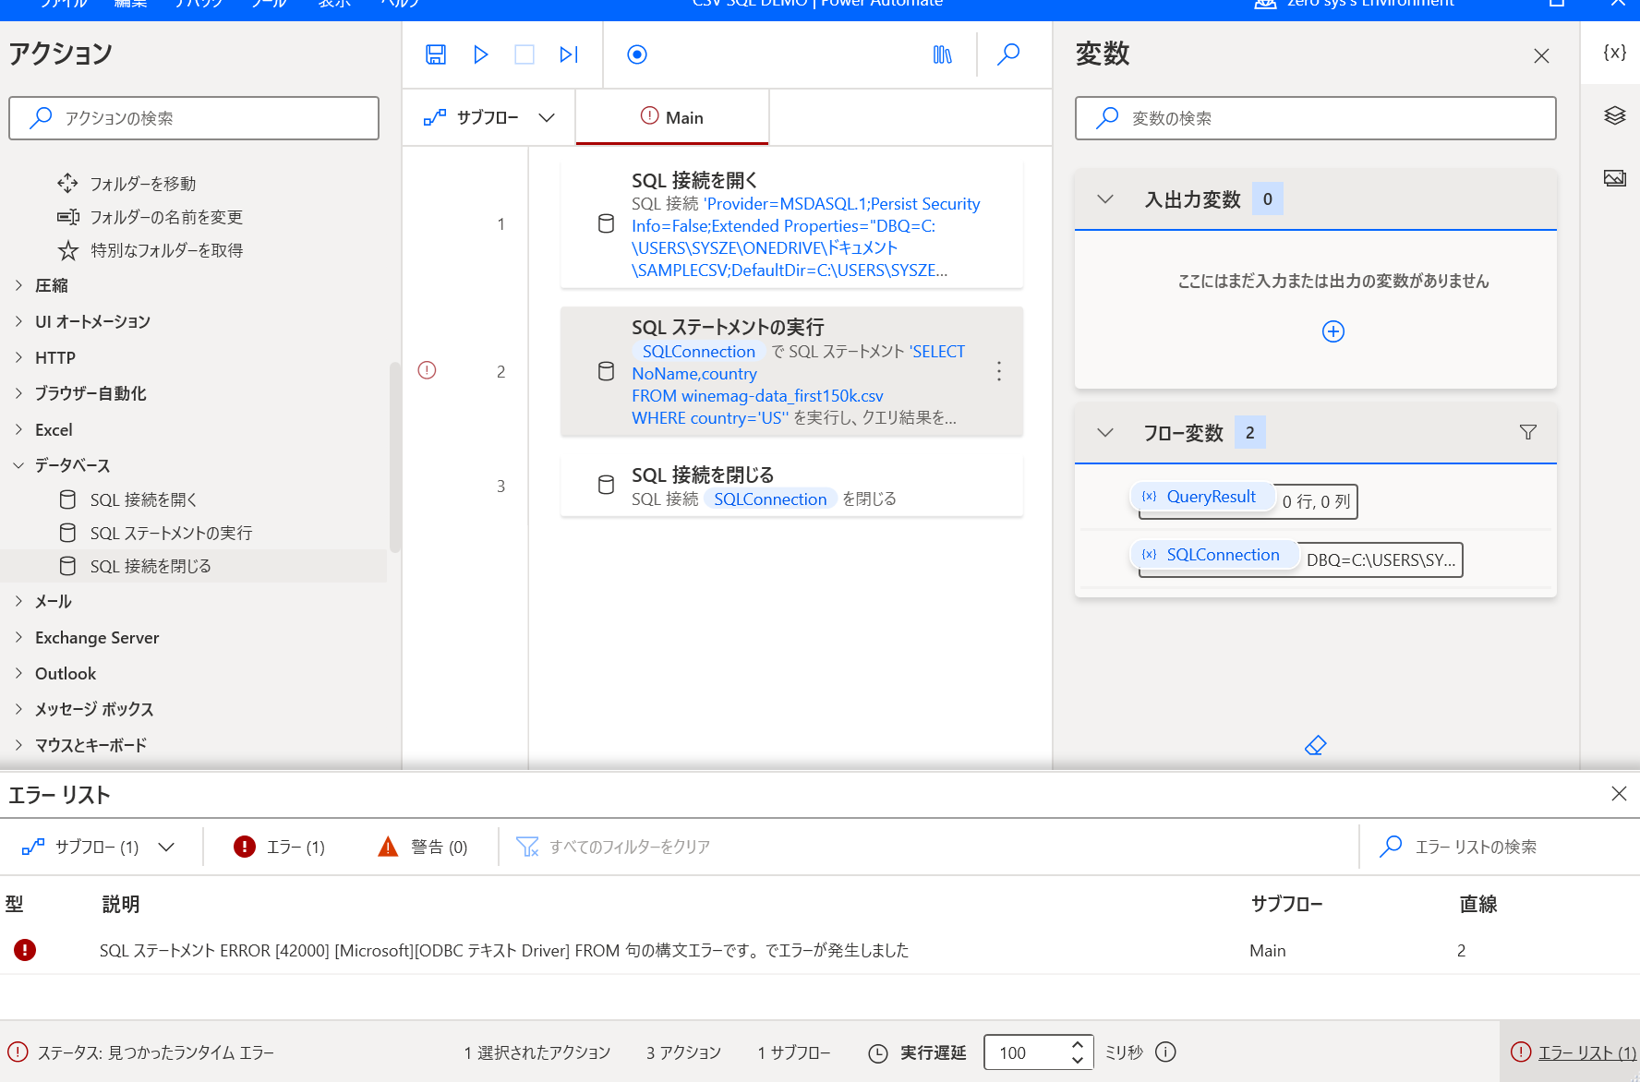This screenshot has width=1640, height=1082.
Task: Select the SQL ステートメント ERROR row
Action: point(820,950)
